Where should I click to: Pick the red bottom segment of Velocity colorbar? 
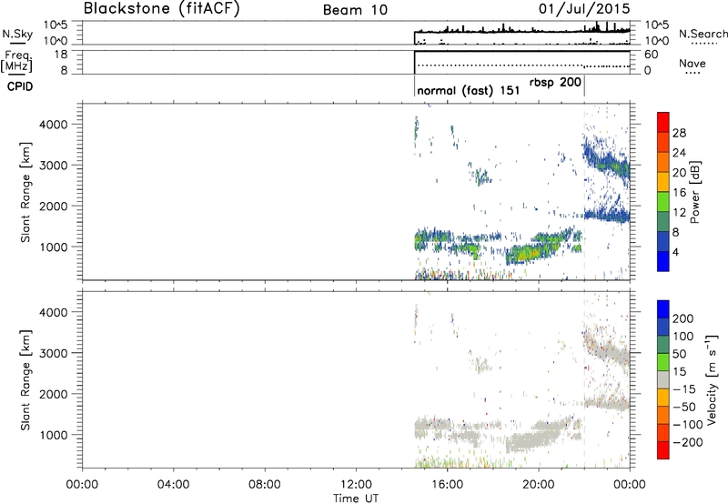(663, 450)
